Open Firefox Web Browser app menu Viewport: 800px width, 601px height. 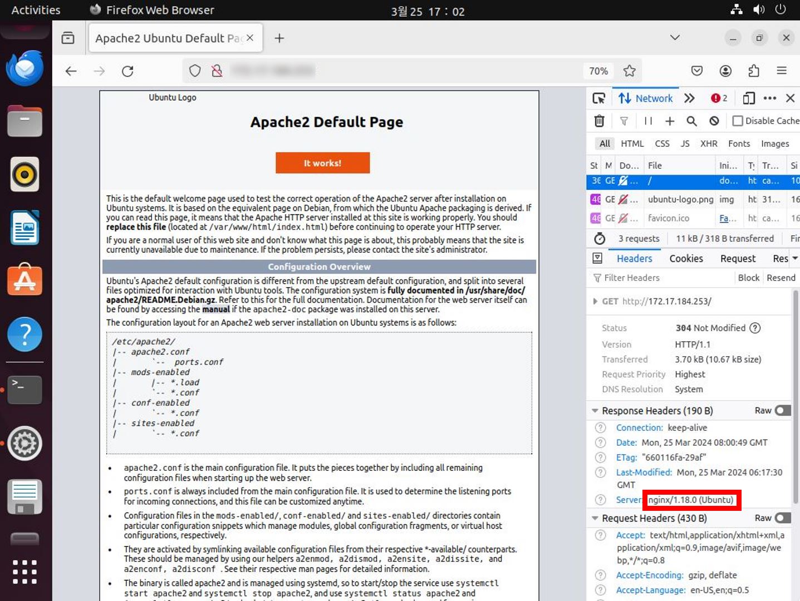(151, 10)
